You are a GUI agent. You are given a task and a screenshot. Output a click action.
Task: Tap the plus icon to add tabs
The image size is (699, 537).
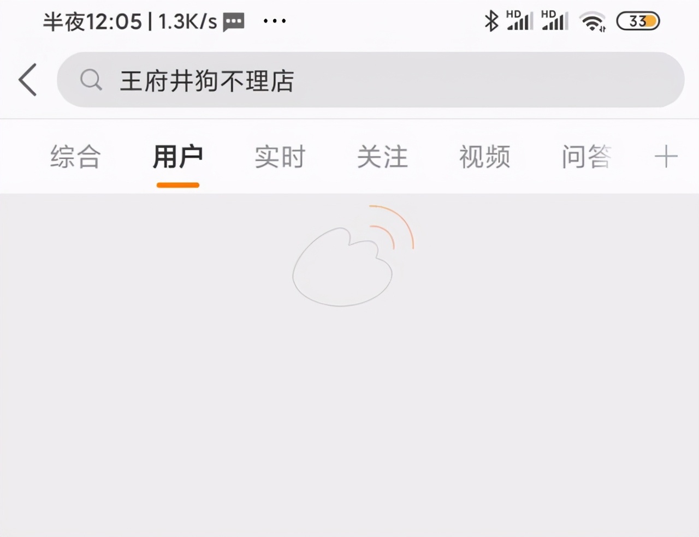coord(666,157)
